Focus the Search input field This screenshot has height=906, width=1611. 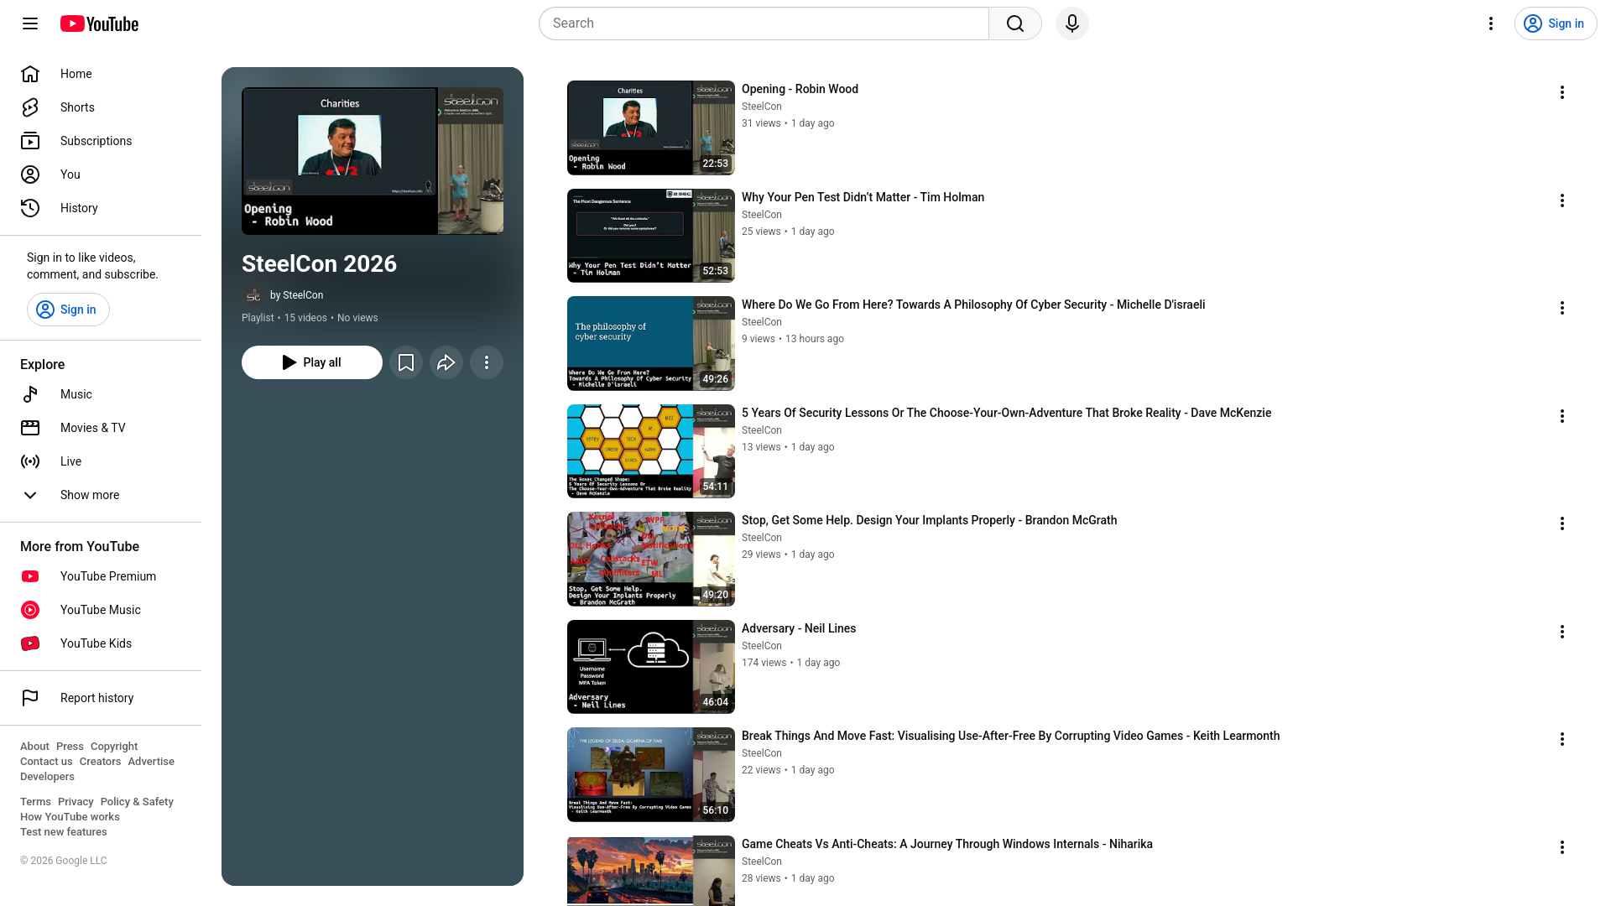[764, 23]
